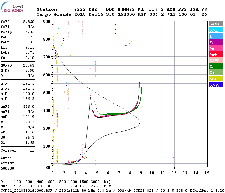Click the fxI value 9.15
The width and height of the screenshot is (225, 193).
coord(30,48)
